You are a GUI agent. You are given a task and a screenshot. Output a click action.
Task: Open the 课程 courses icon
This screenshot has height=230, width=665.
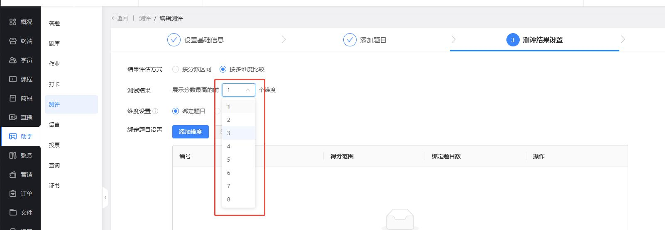click(x=13, y=79)
